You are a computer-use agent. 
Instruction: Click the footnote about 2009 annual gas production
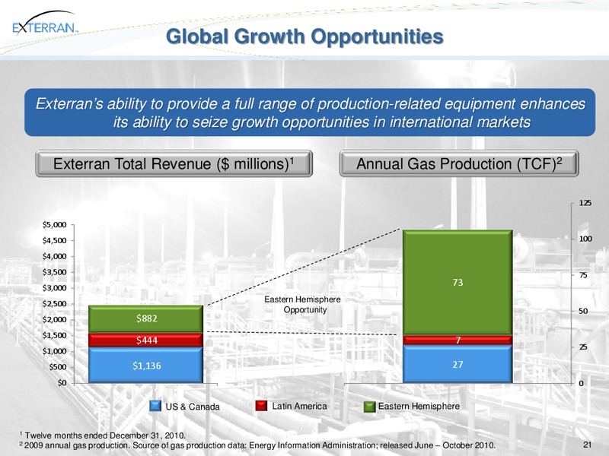257,445
